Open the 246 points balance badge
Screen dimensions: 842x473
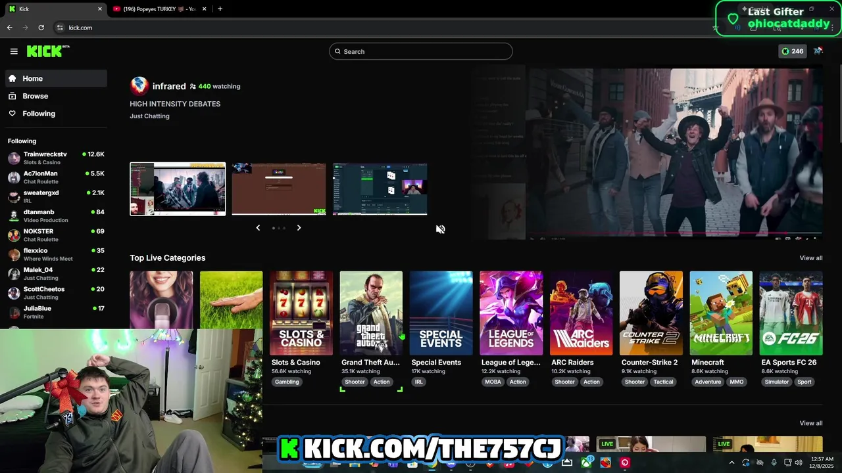[792, 51]
